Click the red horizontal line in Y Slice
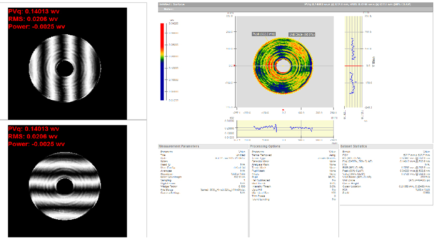This screenshot has height=241, width=438. tap(353, 65)
